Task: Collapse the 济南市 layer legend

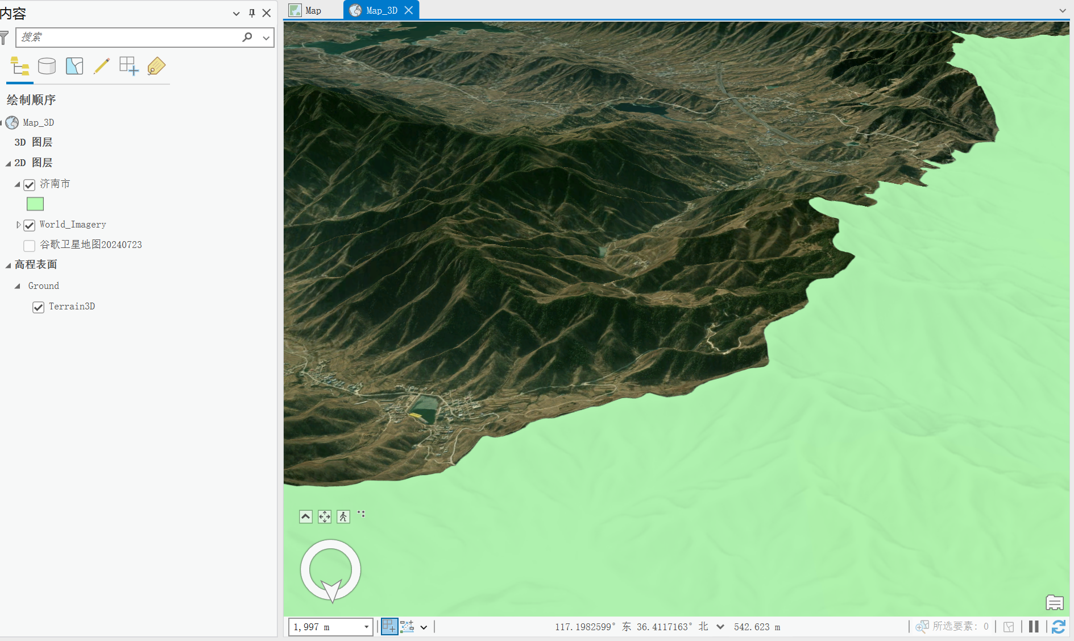Action: (17, 184)
